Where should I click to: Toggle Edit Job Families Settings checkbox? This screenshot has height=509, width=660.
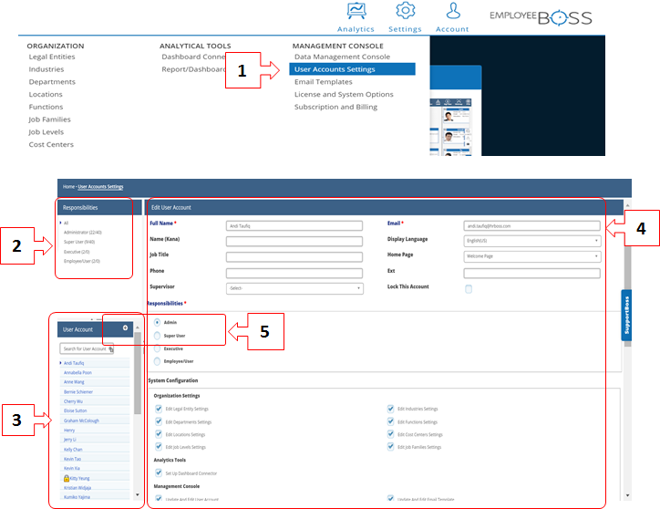[x=390, y=447]
